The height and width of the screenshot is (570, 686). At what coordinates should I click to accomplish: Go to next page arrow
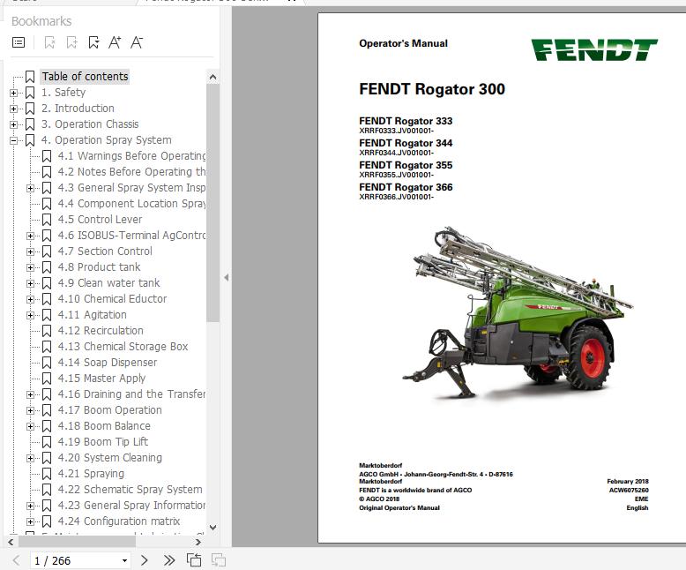[145, 560]
